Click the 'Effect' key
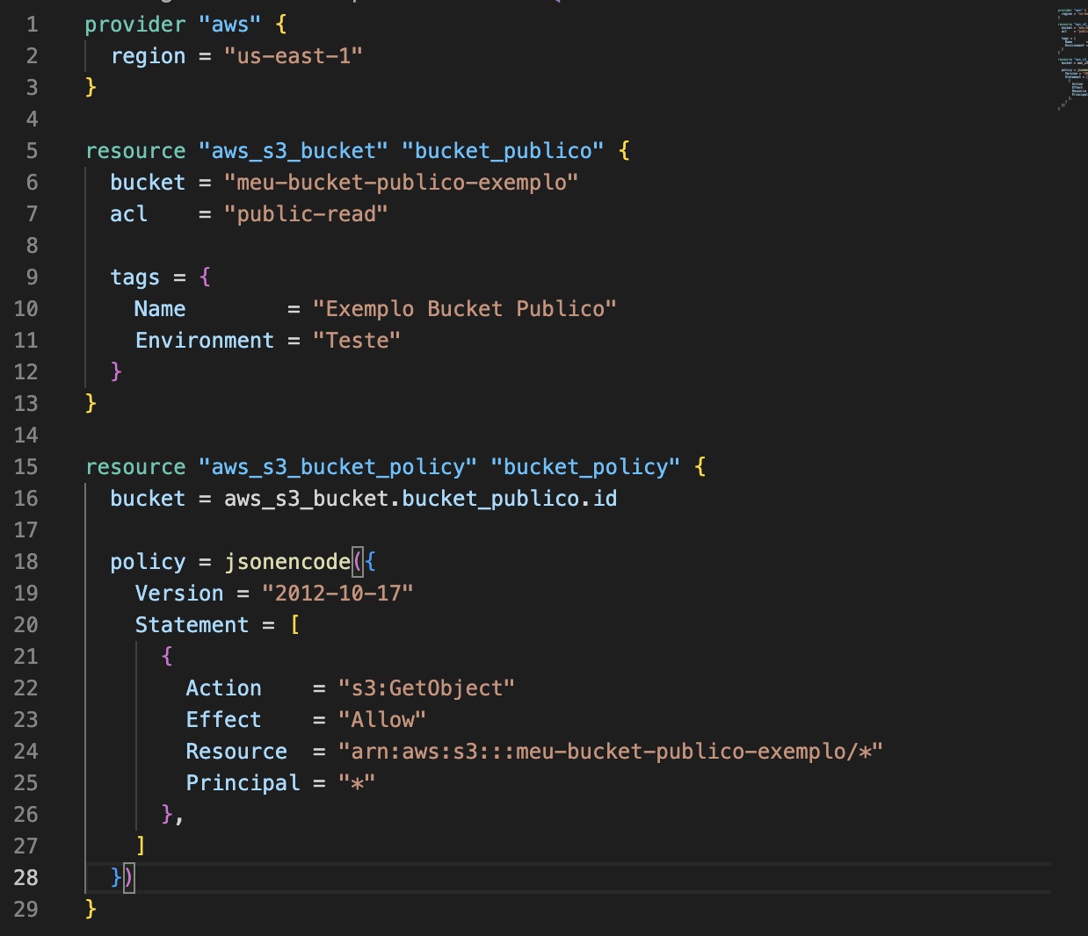1088x936 pixels. pos(224,721)
